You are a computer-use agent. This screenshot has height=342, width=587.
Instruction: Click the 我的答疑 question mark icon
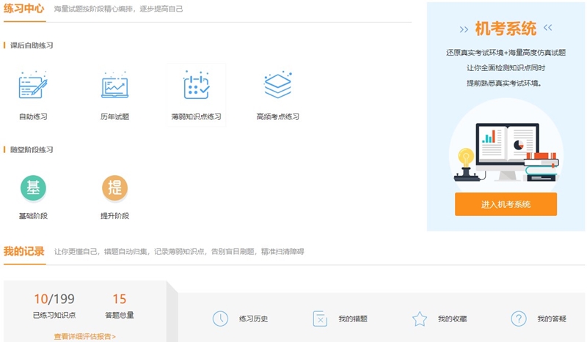(519, 319)
